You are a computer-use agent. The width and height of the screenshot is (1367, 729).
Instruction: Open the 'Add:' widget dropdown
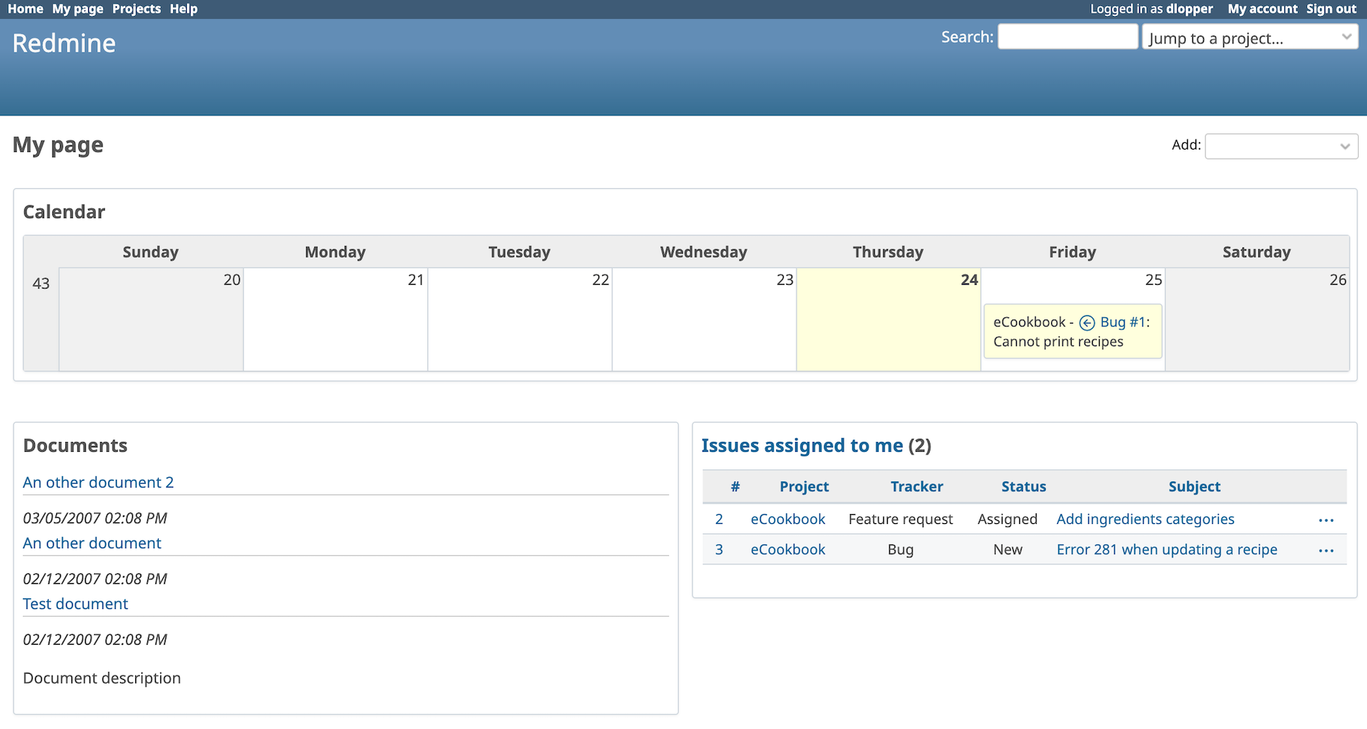coord(1280,146)
